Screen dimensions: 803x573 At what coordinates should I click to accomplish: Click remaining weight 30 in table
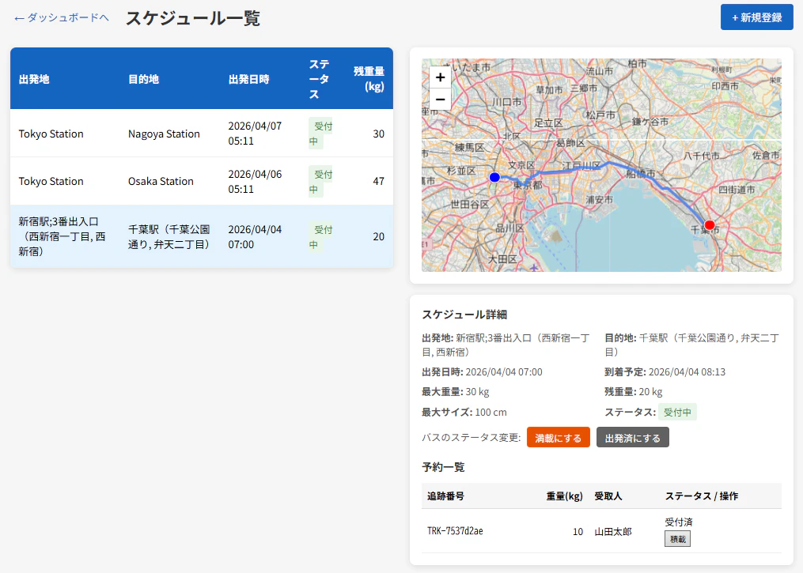pos(378,134)
